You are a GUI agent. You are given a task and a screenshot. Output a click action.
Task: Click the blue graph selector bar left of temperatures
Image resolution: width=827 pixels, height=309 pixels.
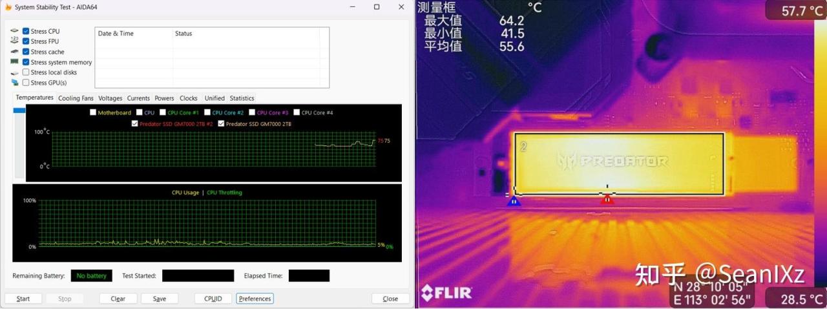(x=19, y=111)
